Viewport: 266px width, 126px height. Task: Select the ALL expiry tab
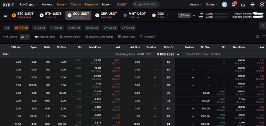7,27
